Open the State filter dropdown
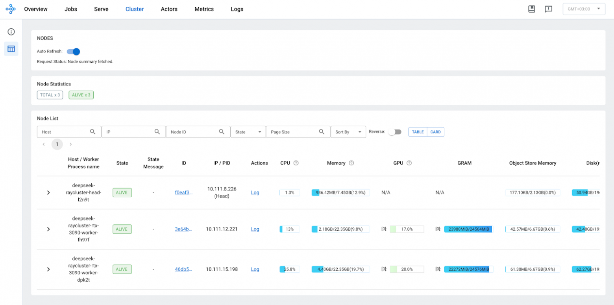The height and width of the screenshot is (305, 614). coord(248,132)
